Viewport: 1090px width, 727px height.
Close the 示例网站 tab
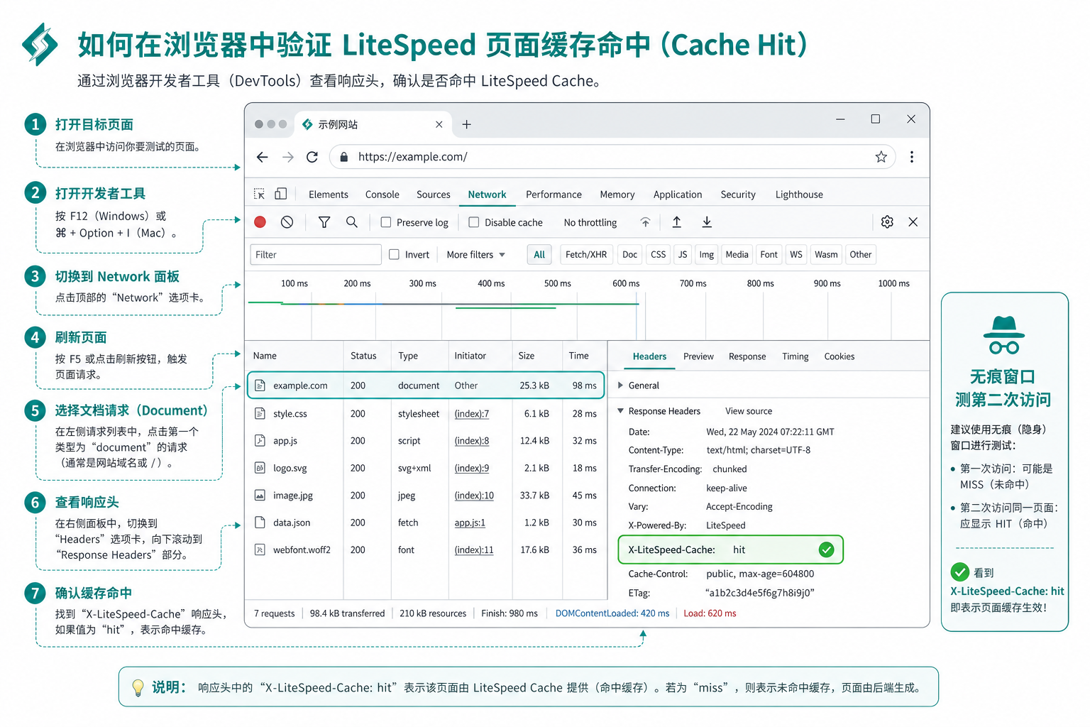[x=439, y=124]
